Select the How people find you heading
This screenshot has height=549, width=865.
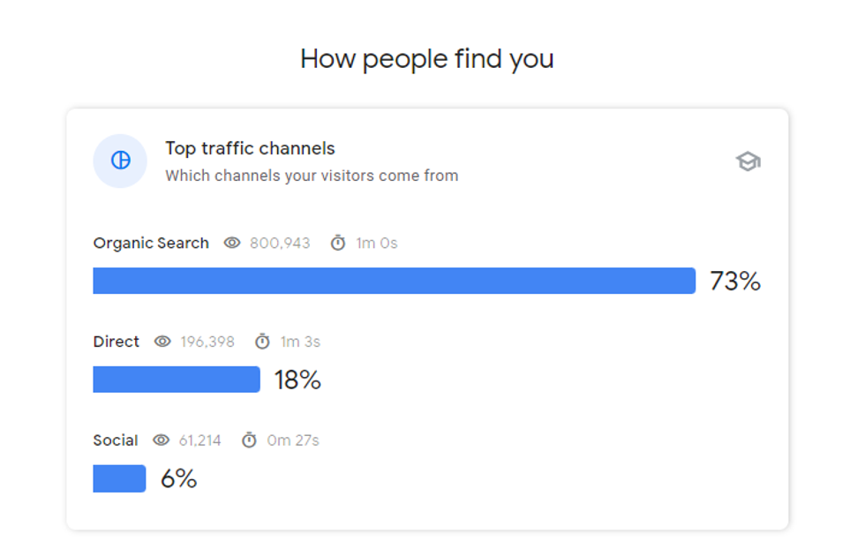click(x=427, y=58)
